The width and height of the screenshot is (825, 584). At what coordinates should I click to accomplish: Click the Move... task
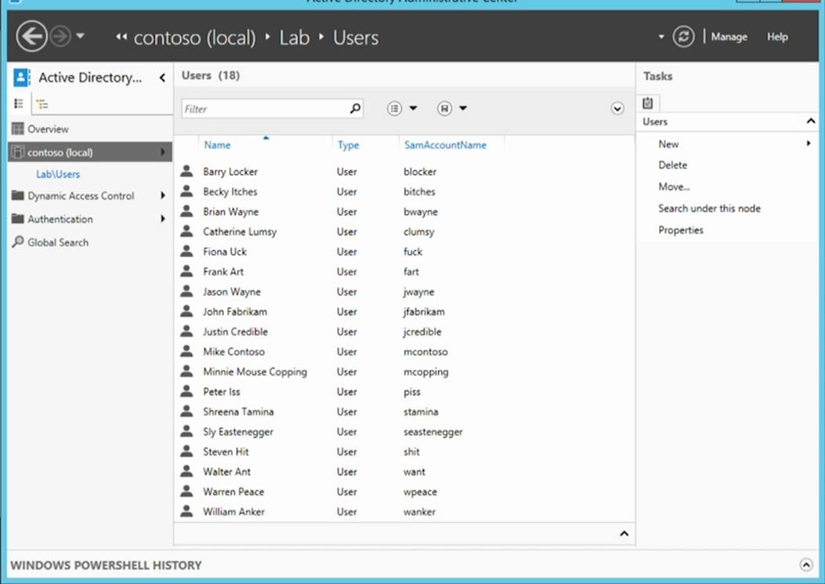674,187
